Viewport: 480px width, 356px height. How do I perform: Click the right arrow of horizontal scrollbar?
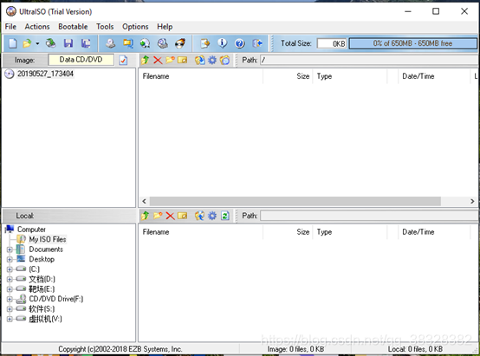[472, 201]
